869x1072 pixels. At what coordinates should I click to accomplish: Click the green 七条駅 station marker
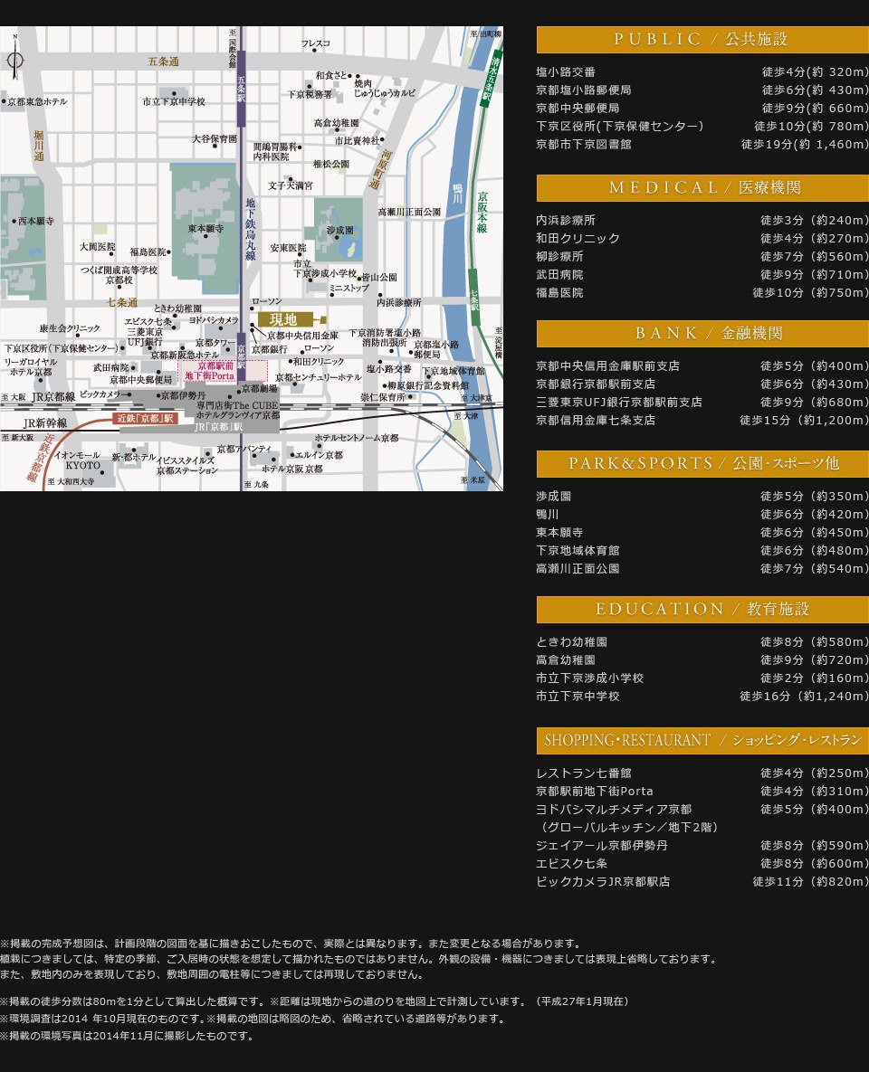[473, 301]
